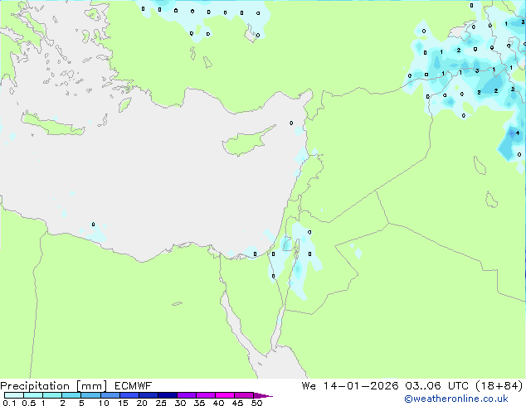This screenshot has height=406, width=526.
Task: Click the 45–50 mm legend color swatch
Action: coord(244,395)
